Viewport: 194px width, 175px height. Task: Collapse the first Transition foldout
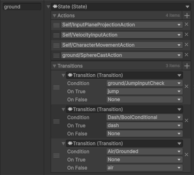click(63, 76)
